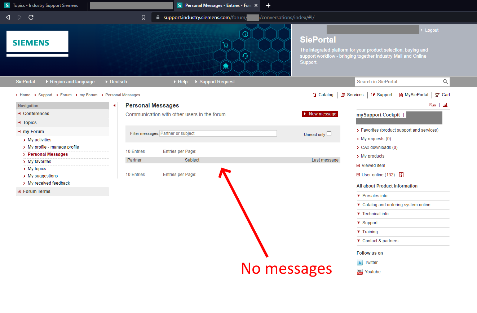Click the browser forward arrow
Screen dimensions: 477x313
click(x=19, y=17)
